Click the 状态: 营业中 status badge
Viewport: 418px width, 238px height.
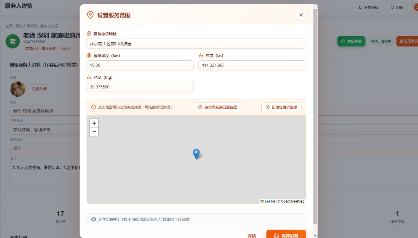coord(381,42)
